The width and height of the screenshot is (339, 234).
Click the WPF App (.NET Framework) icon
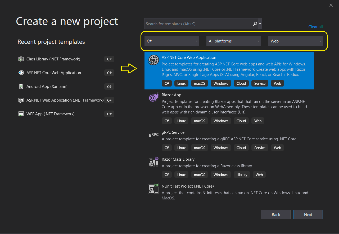(21, 114)
